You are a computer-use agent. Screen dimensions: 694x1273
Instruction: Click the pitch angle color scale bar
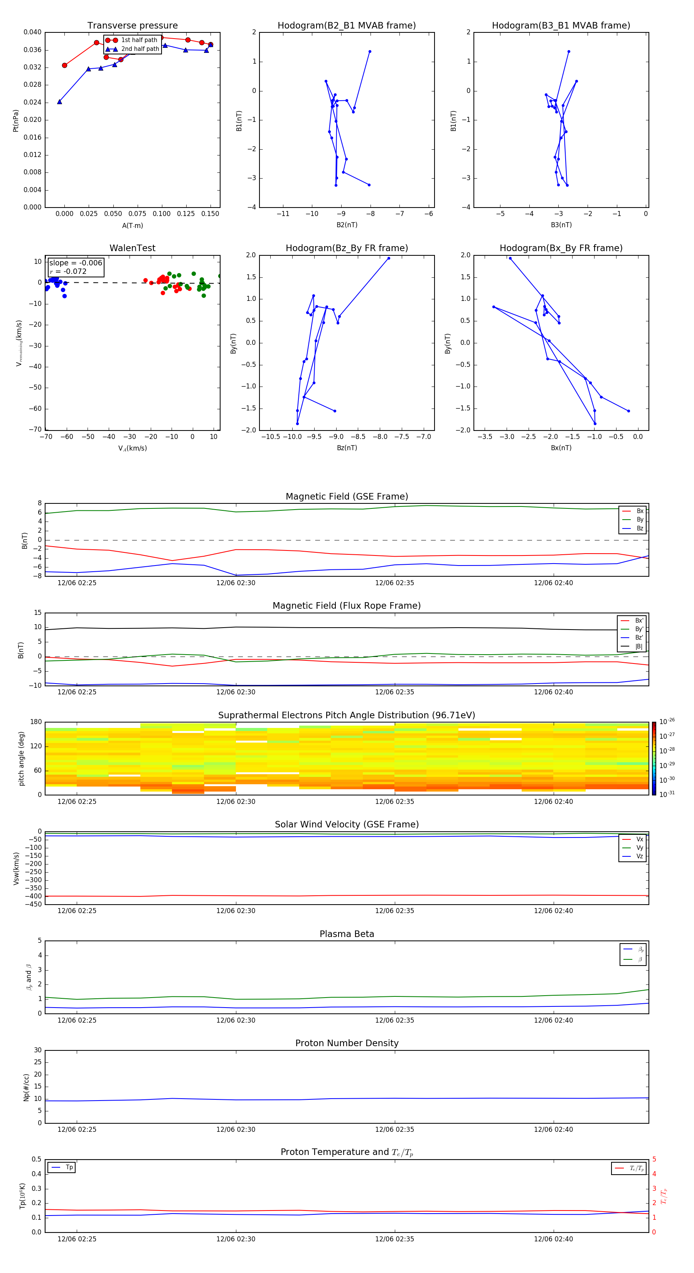click(654, 758)
